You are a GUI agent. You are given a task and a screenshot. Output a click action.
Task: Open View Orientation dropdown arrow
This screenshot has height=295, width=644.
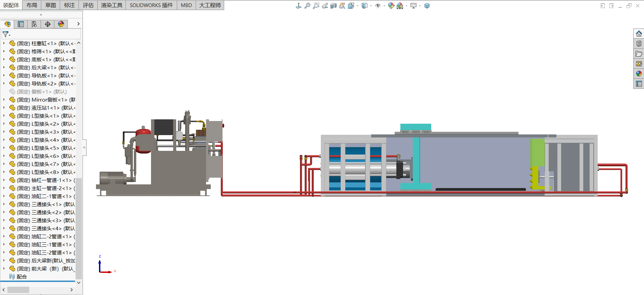pyautogui.click(x=357, y=6)
